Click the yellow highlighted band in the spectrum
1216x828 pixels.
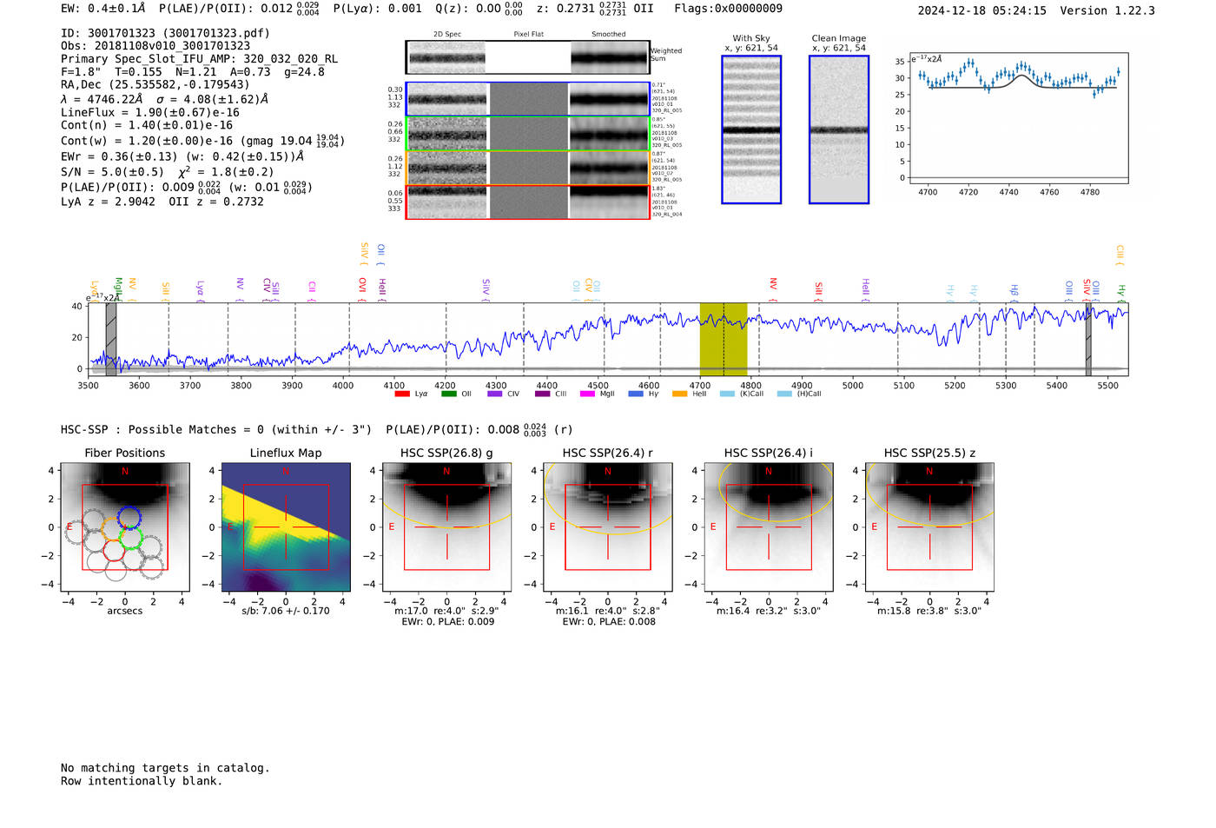click(x=724, y=340)
